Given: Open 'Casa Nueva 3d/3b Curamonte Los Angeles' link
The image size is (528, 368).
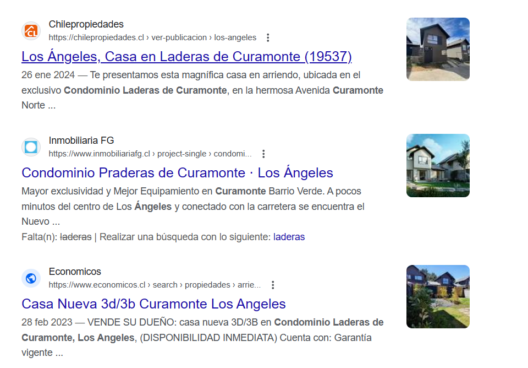Looking at the screenshot, I should point(153,304).
